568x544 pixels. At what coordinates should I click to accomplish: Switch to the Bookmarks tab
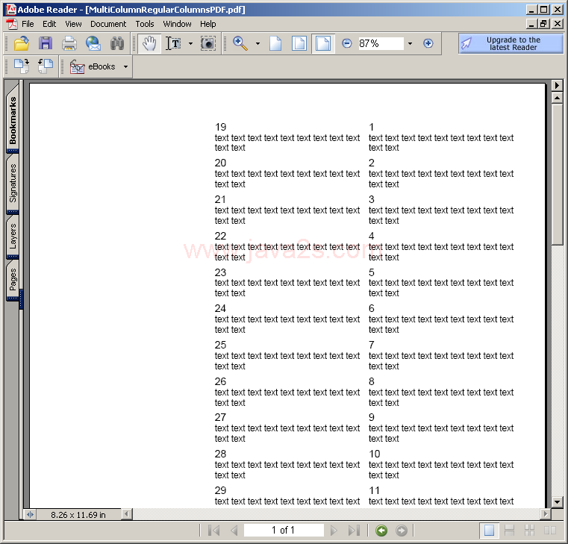click(13, 119)
